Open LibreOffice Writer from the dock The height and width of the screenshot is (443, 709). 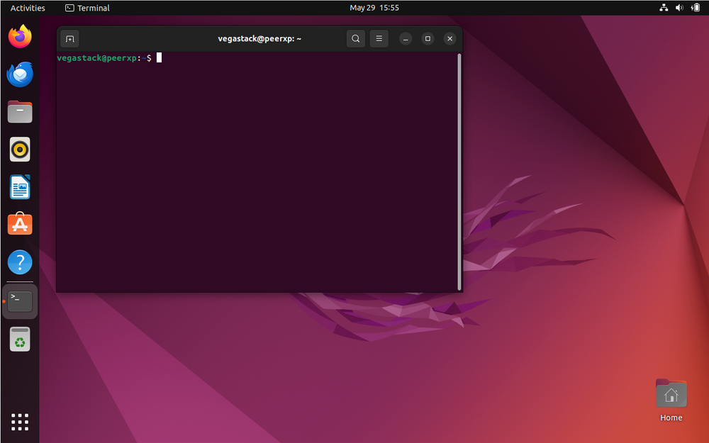click(x=20, y=187)
